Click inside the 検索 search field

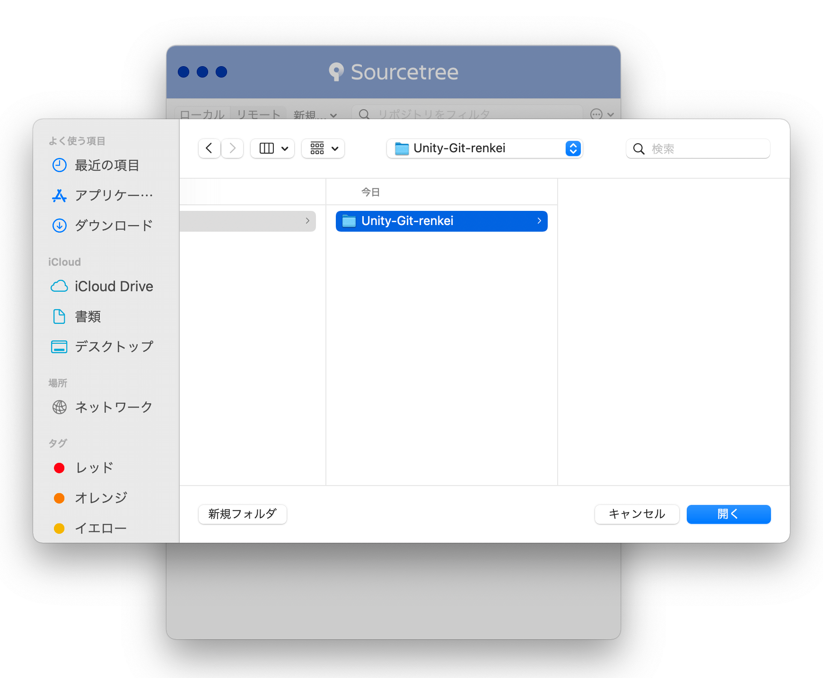(x=698, y=148)
